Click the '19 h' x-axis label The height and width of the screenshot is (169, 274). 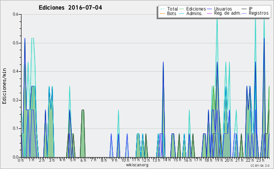[218, 160]
